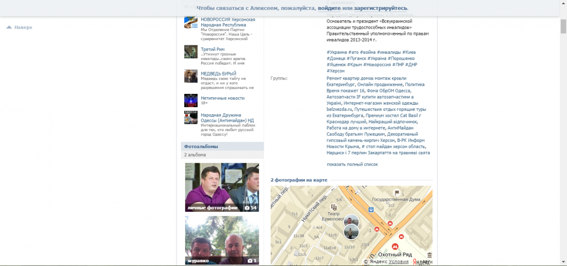Viewport: 567px width, 266px height.
Task: Click the #ДНР hashtag
Action: point(411,65)
